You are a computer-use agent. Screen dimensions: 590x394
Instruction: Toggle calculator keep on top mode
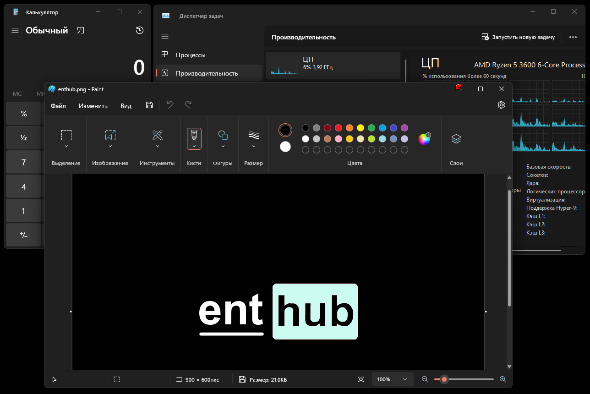pos(81,30)
